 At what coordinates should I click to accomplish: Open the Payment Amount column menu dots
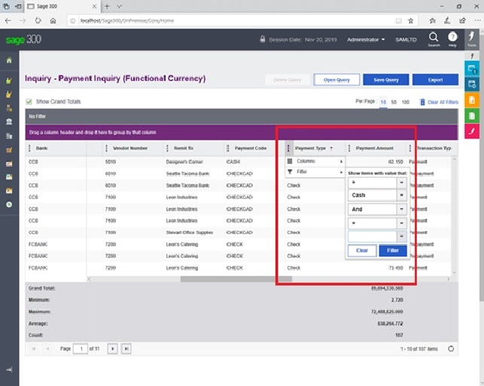pos(349,148)
